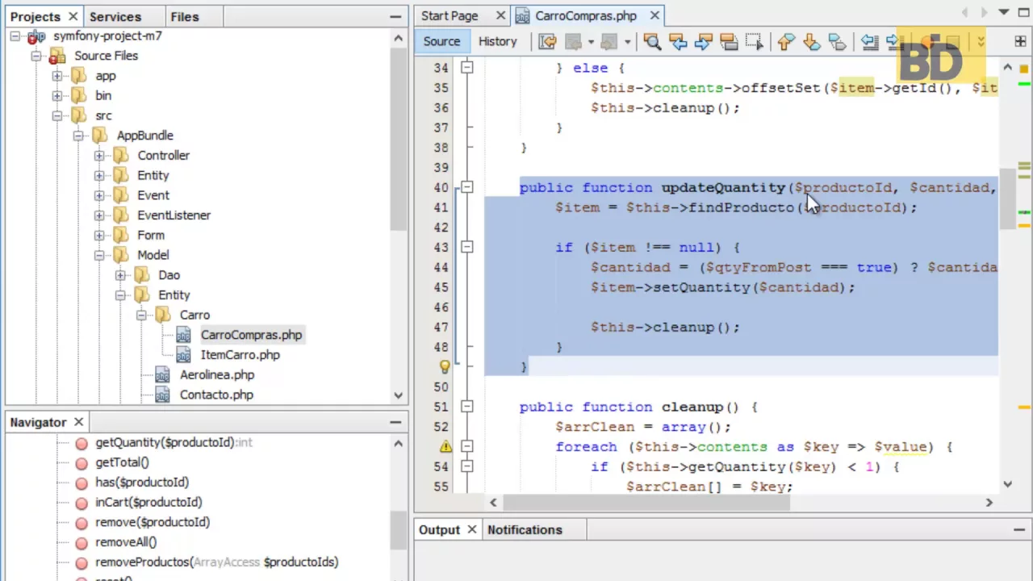The height and width of the screenshot is (581, 1033).
Task: Switch to Source view
Action: point(441,41)
